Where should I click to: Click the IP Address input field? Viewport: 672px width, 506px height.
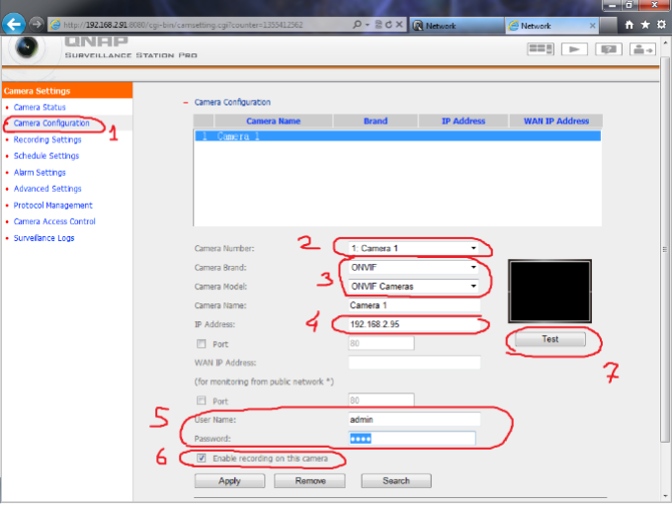(413, 324)
